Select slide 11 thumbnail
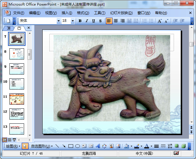This screenshot has height=159, width=196. [17, 99]
